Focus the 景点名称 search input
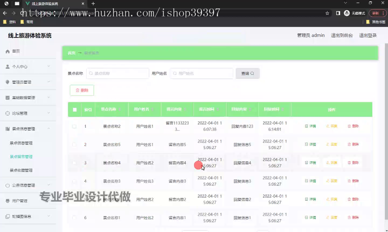This screenshot has width=388, height=232. (118, 73)
